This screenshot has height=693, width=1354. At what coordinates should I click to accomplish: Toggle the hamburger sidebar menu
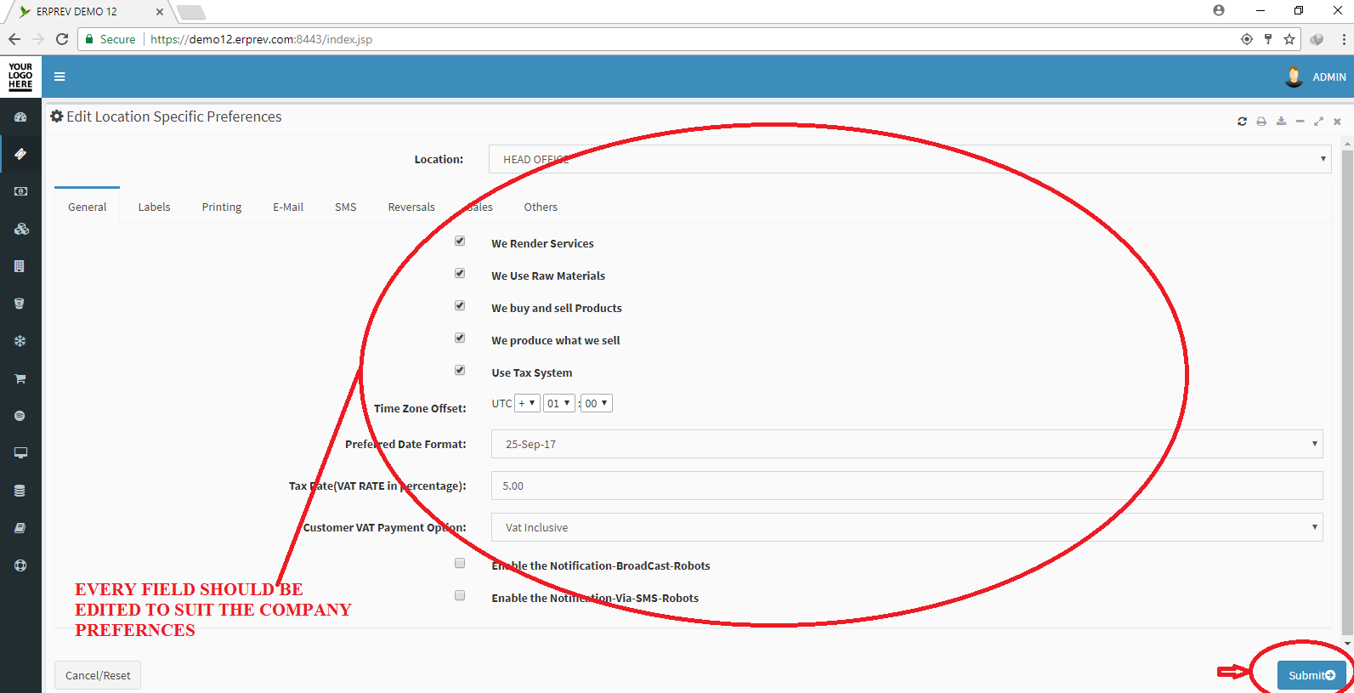coord(59,77)
